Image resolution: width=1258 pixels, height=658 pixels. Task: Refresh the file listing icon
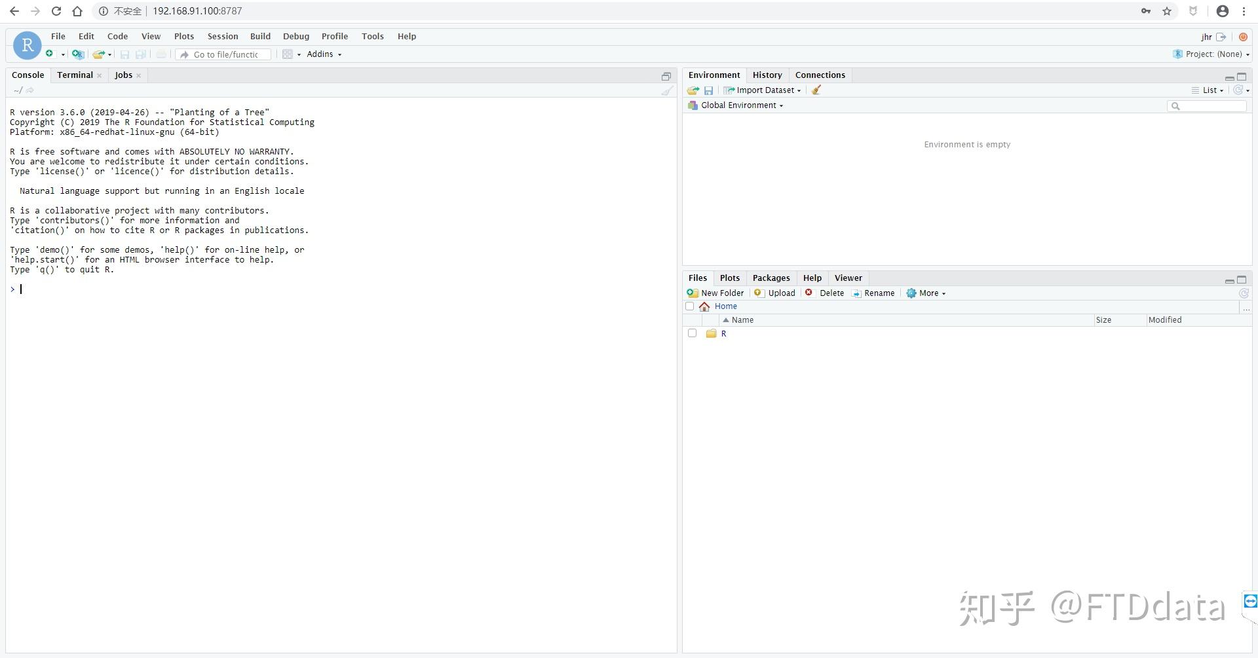coord(1243,293)
